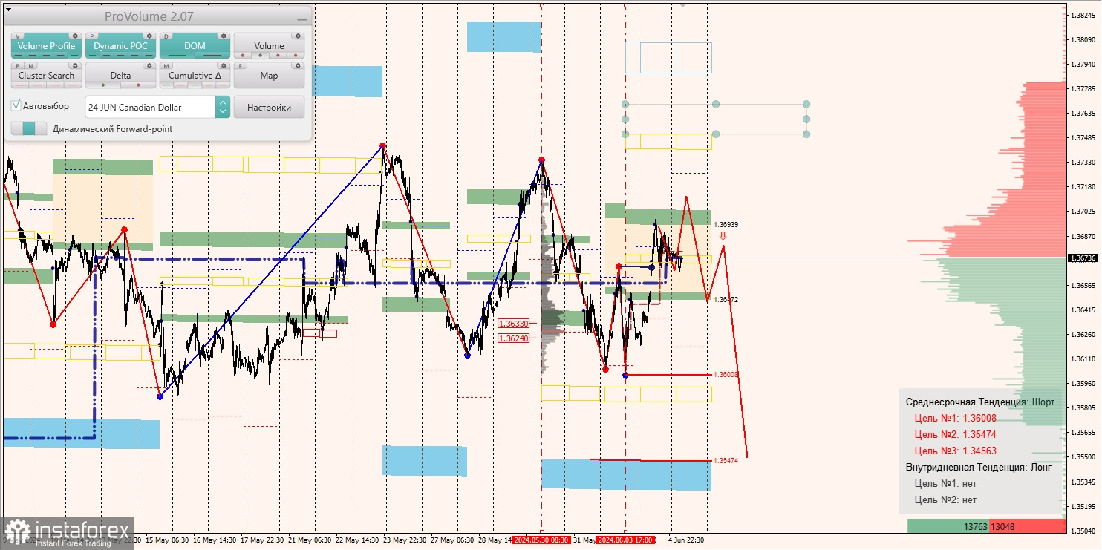Click the N hotkey badge on Cluster Search

(x=30, y=66)
